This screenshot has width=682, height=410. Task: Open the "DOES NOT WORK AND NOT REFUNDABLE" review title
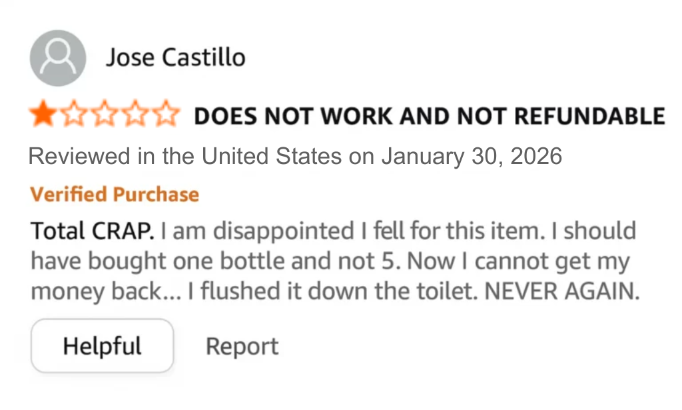coord(429,116)
